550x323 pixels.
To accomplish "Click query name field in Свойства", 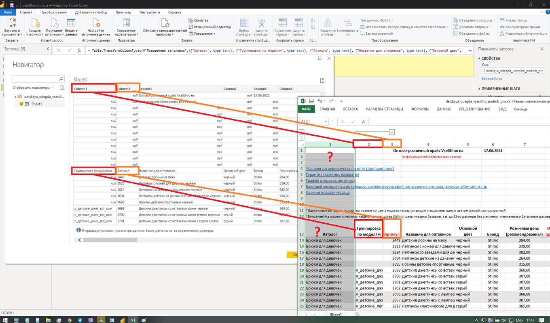I will click(513, 70).
